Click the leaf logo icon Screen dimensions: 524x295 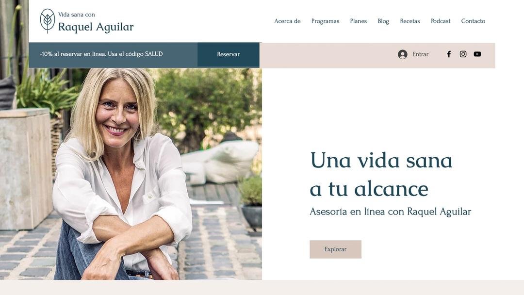point(48,21)
